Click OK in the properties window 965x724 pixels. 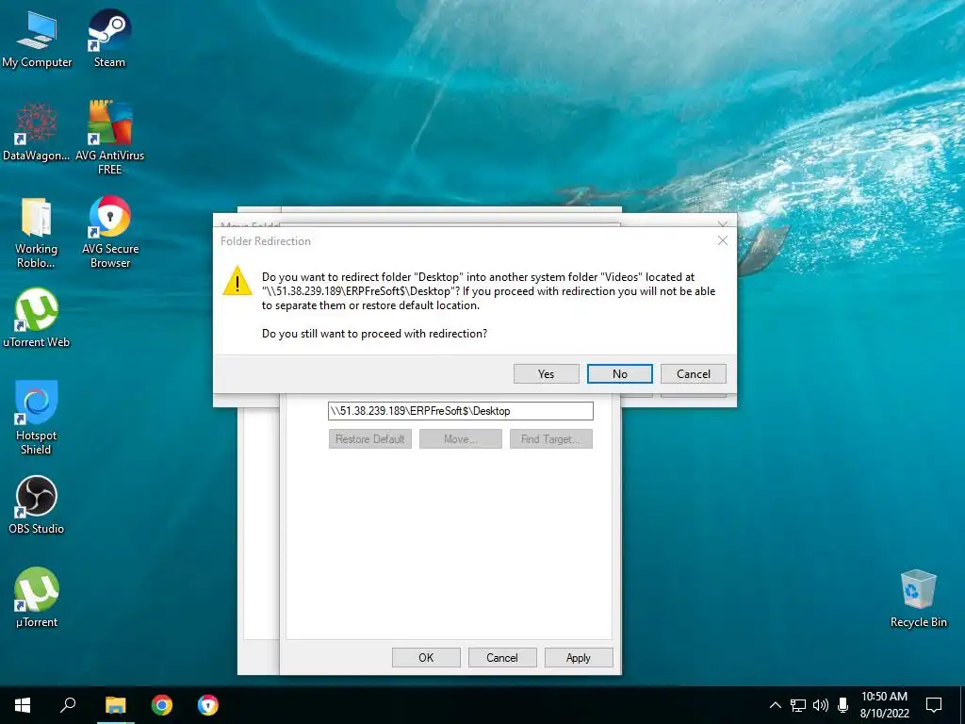tap(426, 657)
